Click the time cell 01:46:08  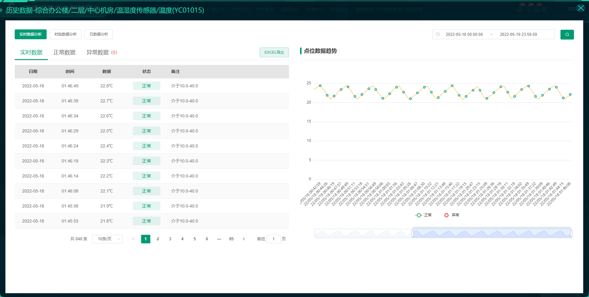point(70,191)
